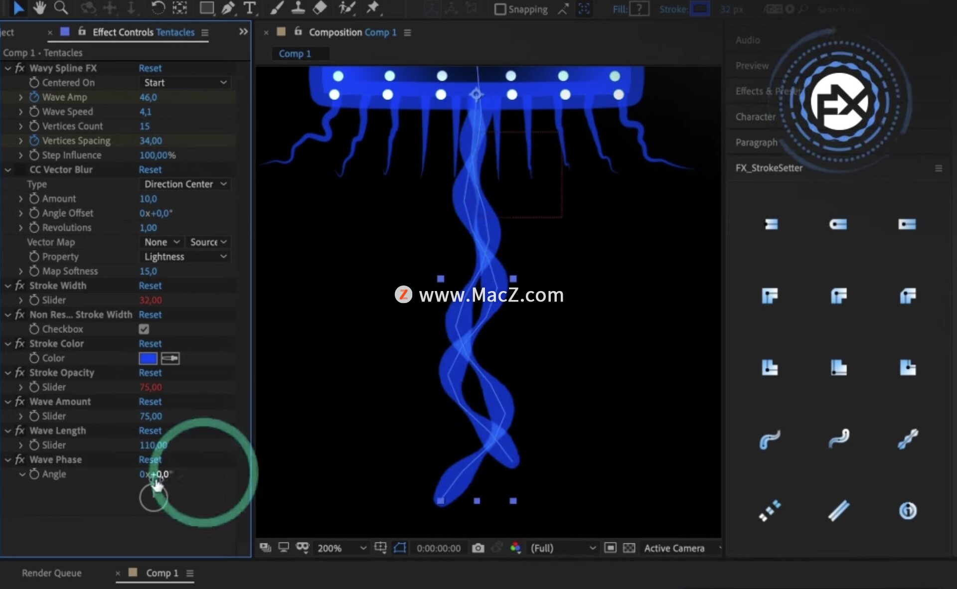Open the Character panel tab

pos(755,117)
